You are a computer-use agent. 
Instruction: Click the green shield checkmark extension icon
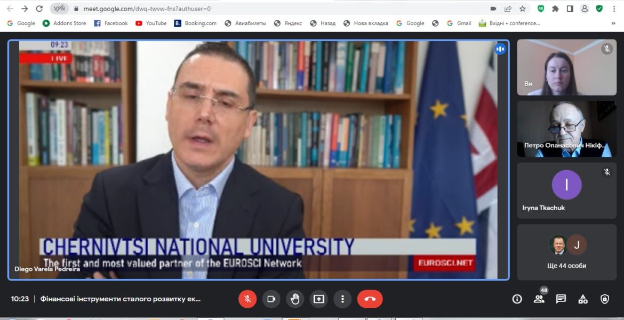tap(599, 9)
